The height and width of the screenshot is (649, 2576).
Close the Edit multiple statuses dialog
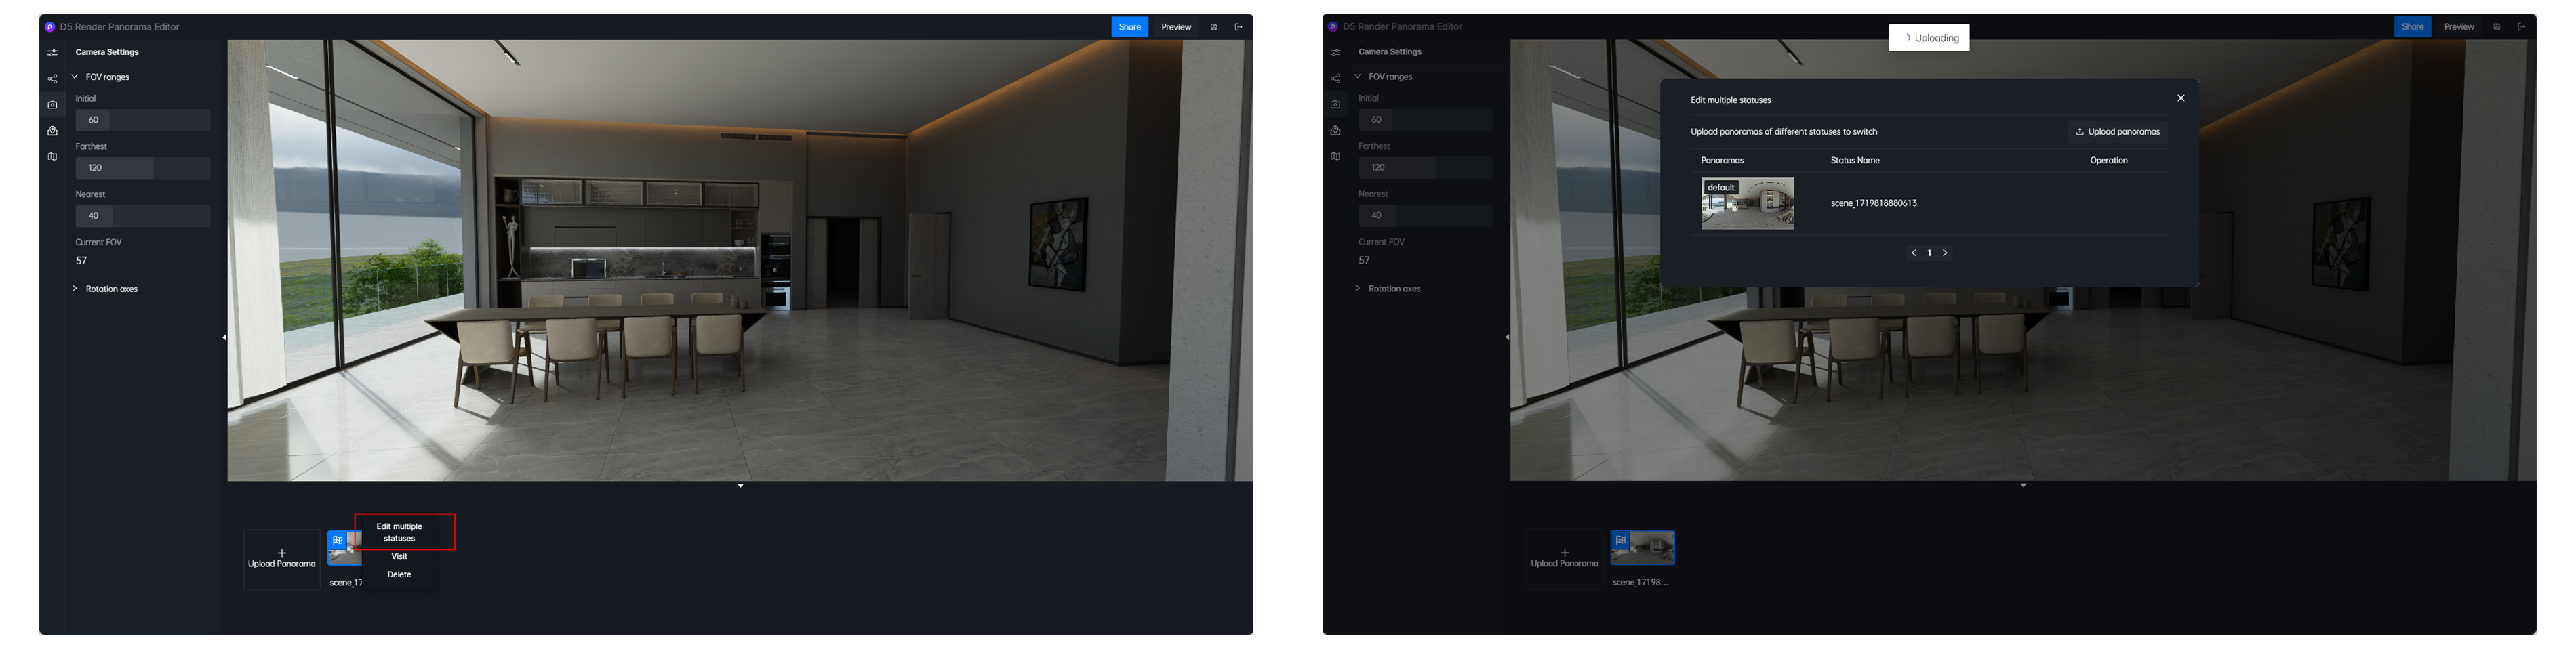pyautogui.click(x=2181, y=98)
